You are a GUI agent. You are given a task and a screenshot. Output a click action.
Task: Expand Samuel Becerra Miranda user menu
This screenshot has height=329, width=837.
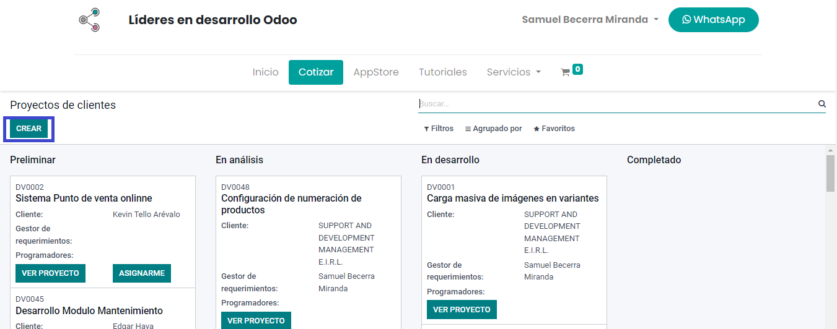[x=590, y=20]
